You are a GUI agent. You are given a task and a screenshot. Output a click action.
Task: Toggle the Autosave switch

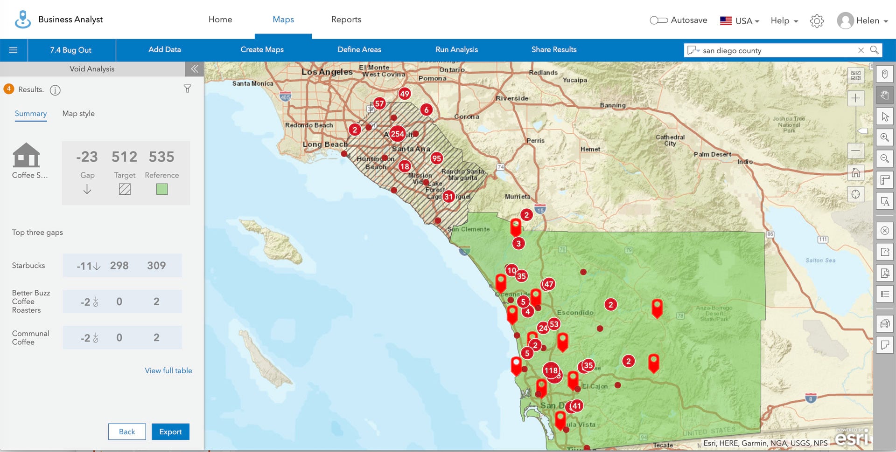658,21
